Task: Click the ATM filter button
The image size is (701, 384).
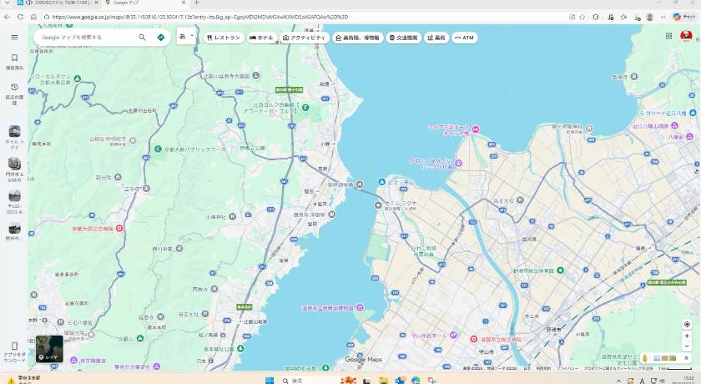Action: 464,38
